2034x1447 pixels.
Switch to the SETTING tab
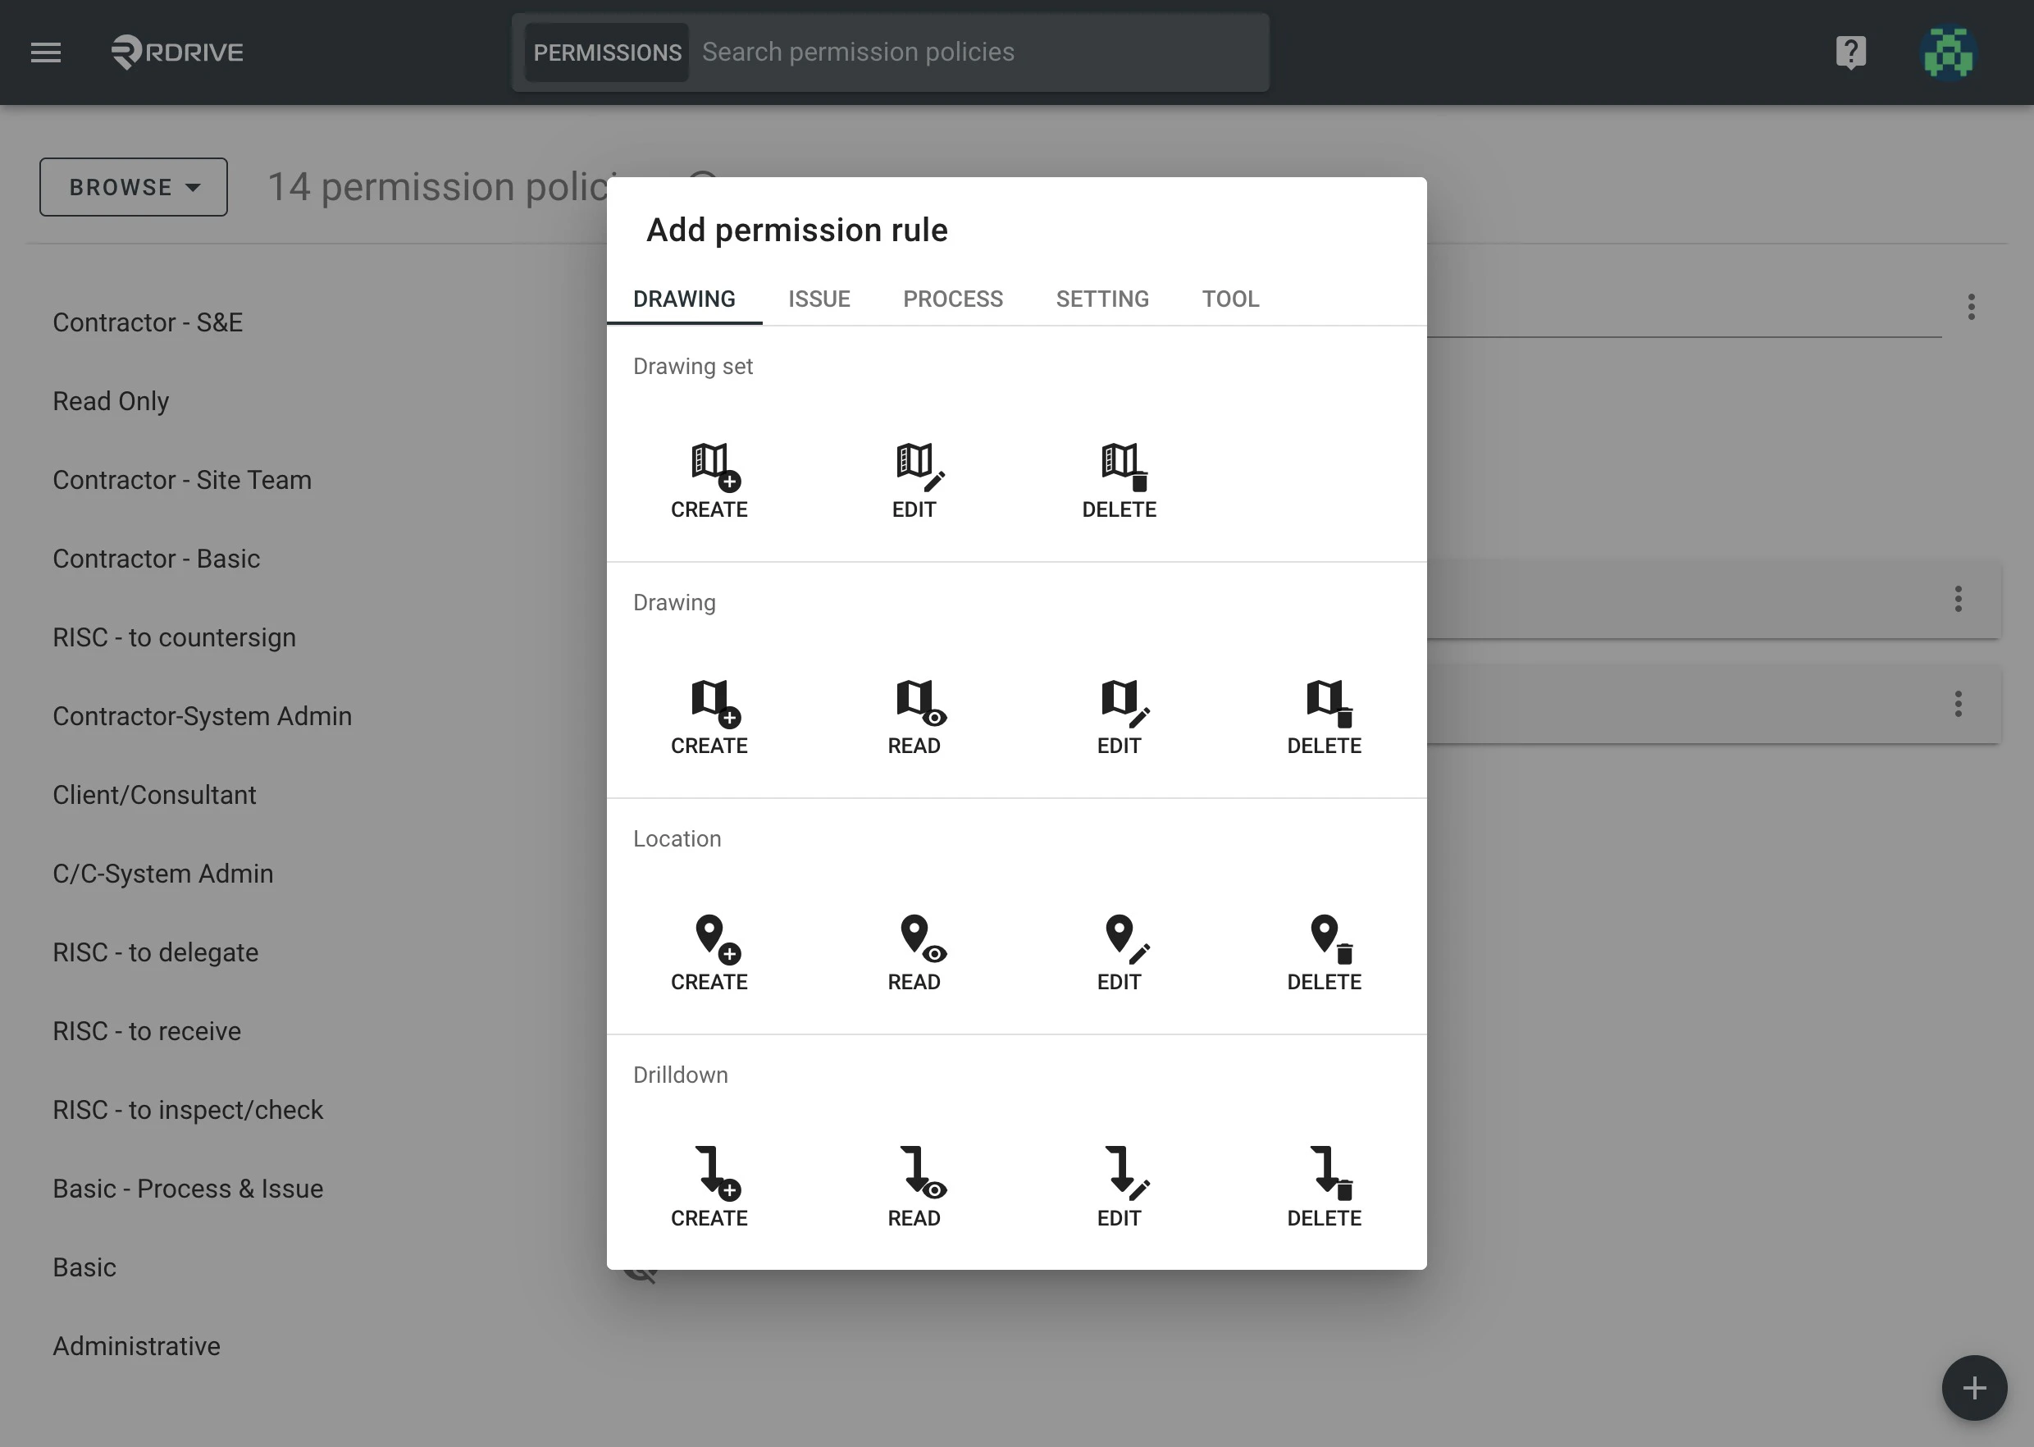(x=1102, y=299)
